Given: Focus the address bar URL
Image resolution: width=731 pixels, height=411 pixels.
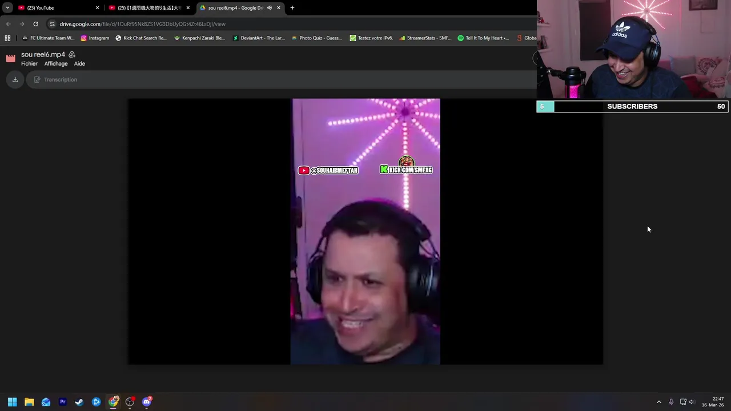Looking at the screenshot, I should click(142, 24).
